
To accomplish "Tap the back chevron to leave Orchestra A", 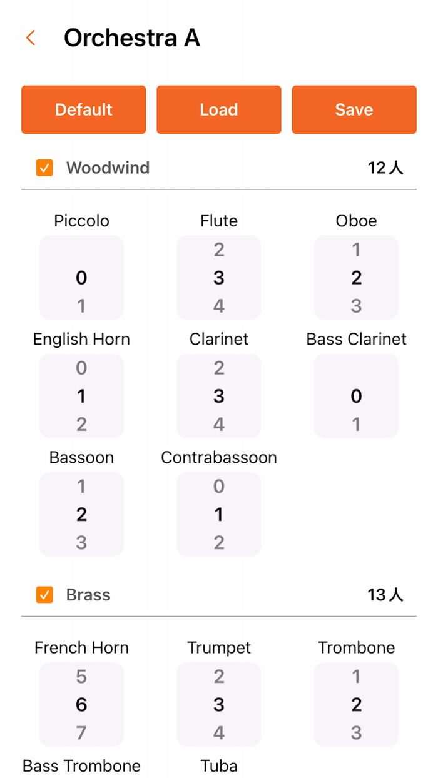I will click(30, 38).
